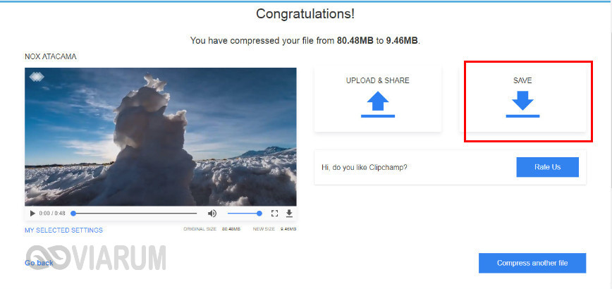This screenshot has height=289, width=612.
Task: Seek on the video progress bar
Action: [134, 214]
